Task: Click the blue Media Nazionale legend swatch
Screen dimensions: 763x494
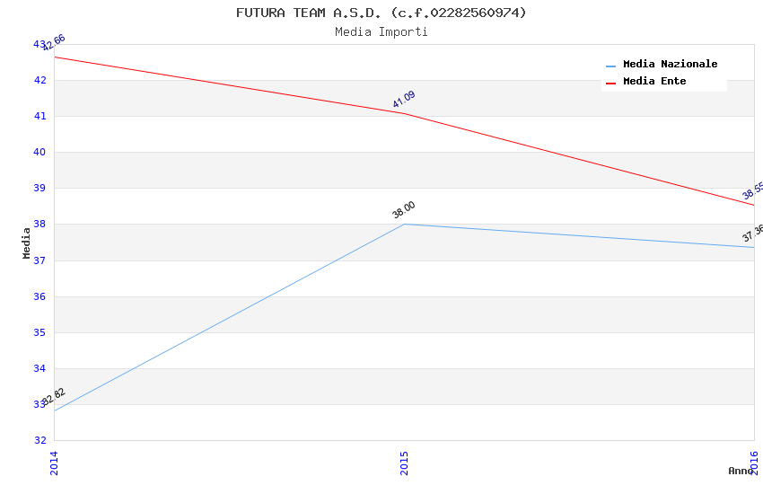Action: (610, 66)
